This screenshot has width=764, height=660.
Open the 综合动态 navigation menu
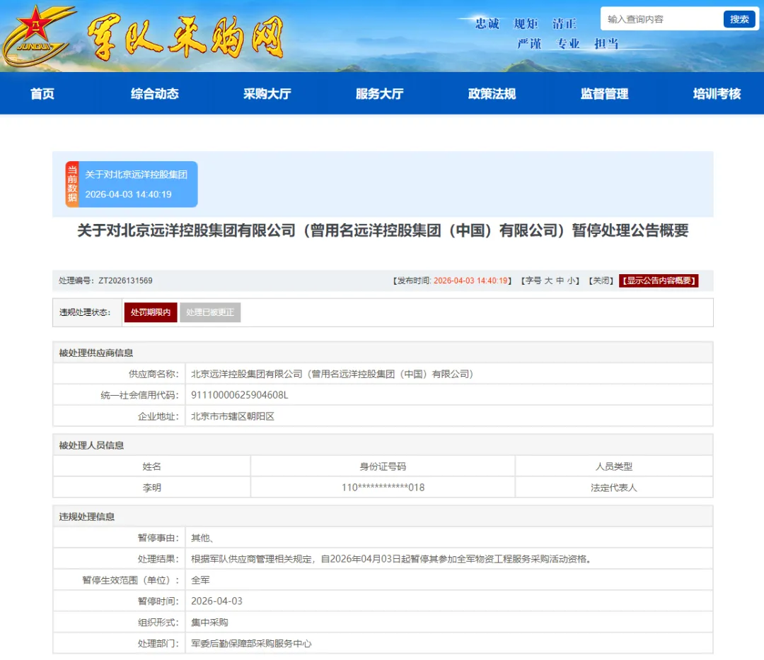tap(154, 93)
